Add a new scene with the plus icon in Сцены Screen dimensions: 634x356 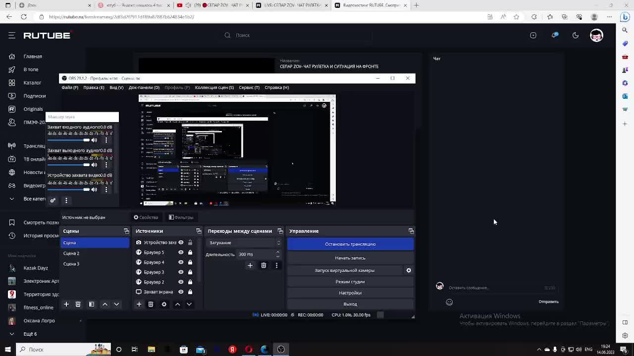(x=66, y=304)
